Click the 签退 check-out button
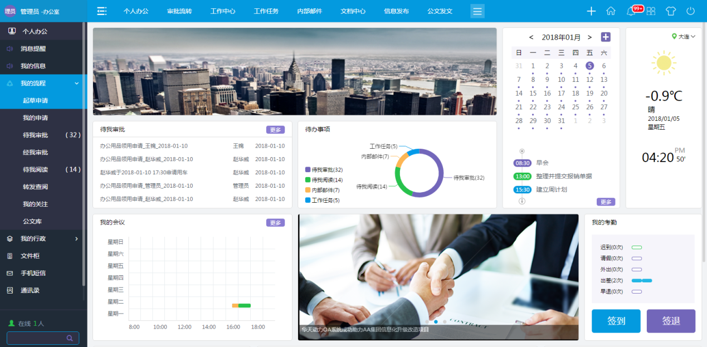 (x=671, y=321)
